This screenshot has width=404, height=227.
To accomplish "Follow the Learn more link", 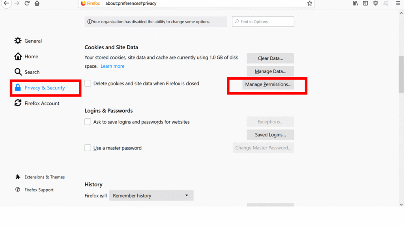I will click(112, 66).
